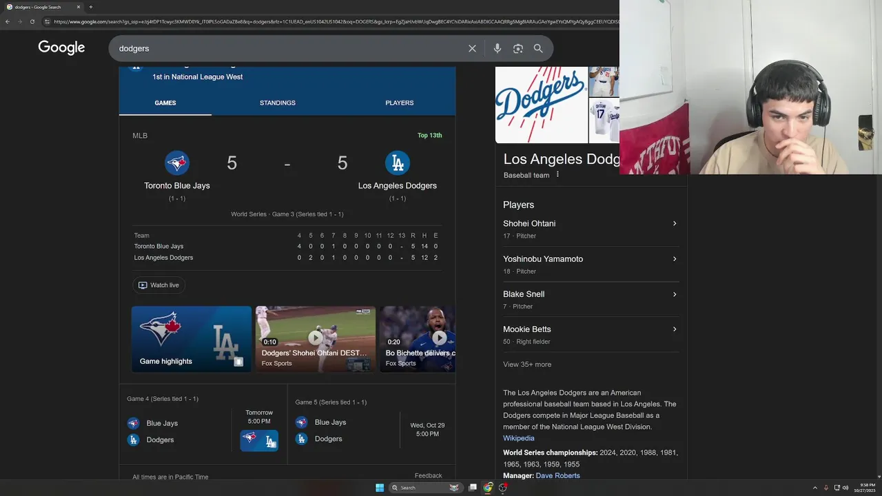The width and height of the screenshot is (882, 496).
Task: Click the browser address bar URL
Action: pyautogui.click(x=336, y=21)
